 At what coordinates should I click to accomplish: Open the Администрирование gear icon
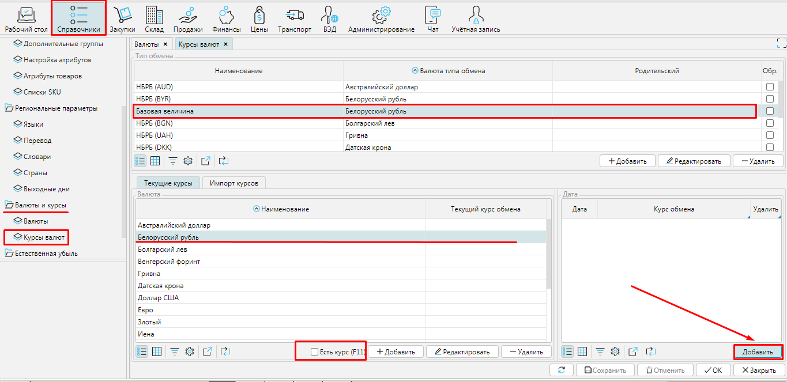click(x=381, y=15)
